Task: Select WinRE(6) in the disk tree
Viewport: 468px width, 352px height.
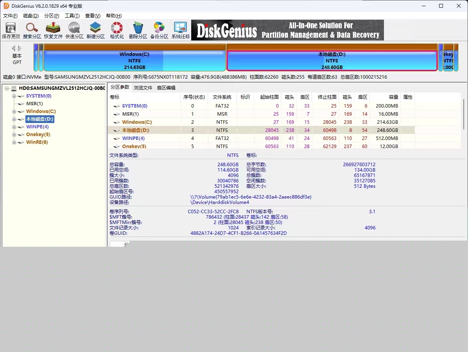Action: click(37, 142)
